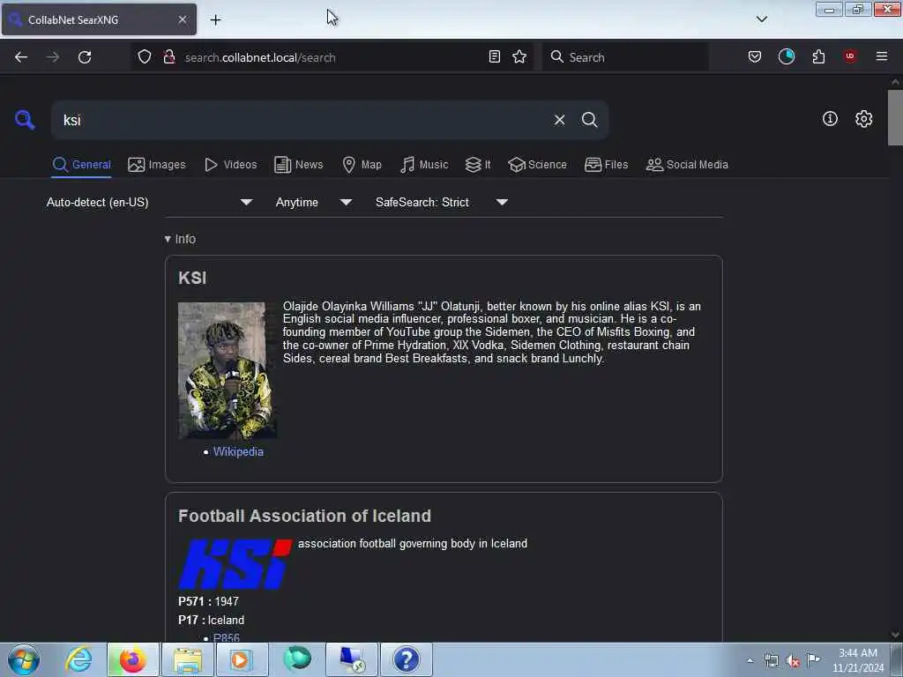Open the P856 link
Viewport: 903px width, 677px height.
tap(227, 637)
